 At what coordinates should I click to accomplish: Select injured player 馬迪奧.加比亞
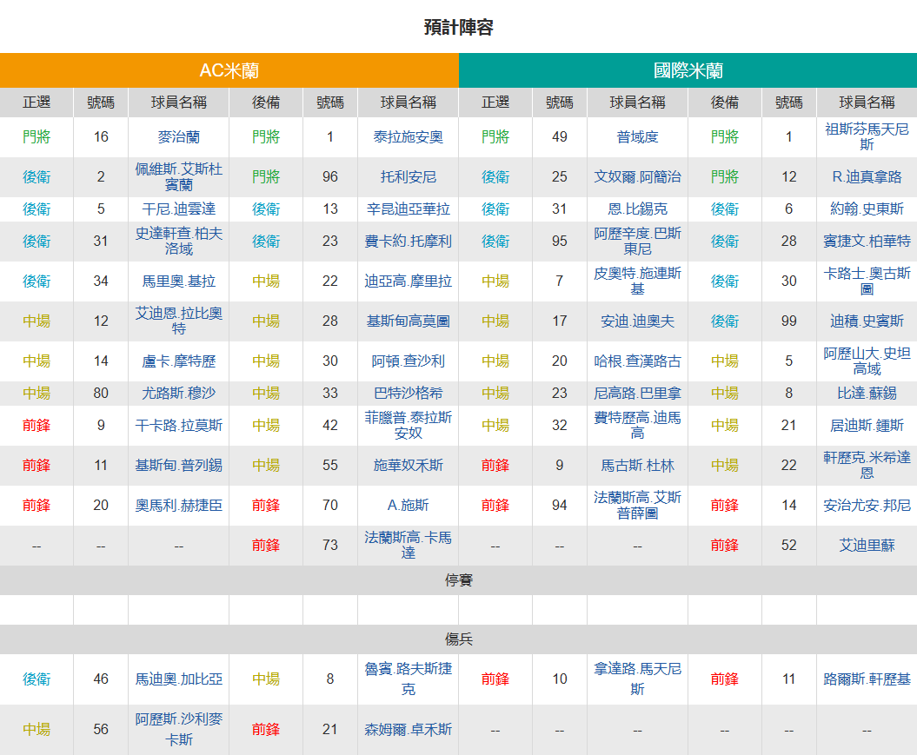[x=178, y=679]
